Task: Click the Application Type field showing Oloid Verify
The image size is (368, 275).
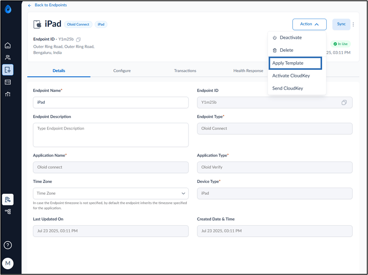Action: tap(275, 167)
